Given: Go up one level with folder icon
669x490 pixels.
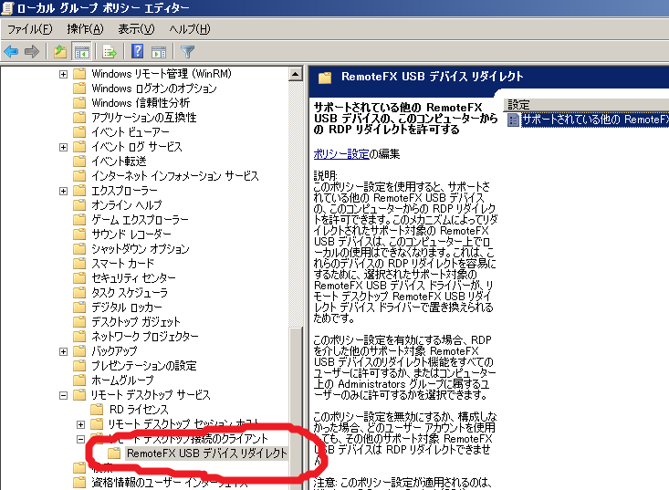Looking at the screenshot, I should [x=60, y=52].
